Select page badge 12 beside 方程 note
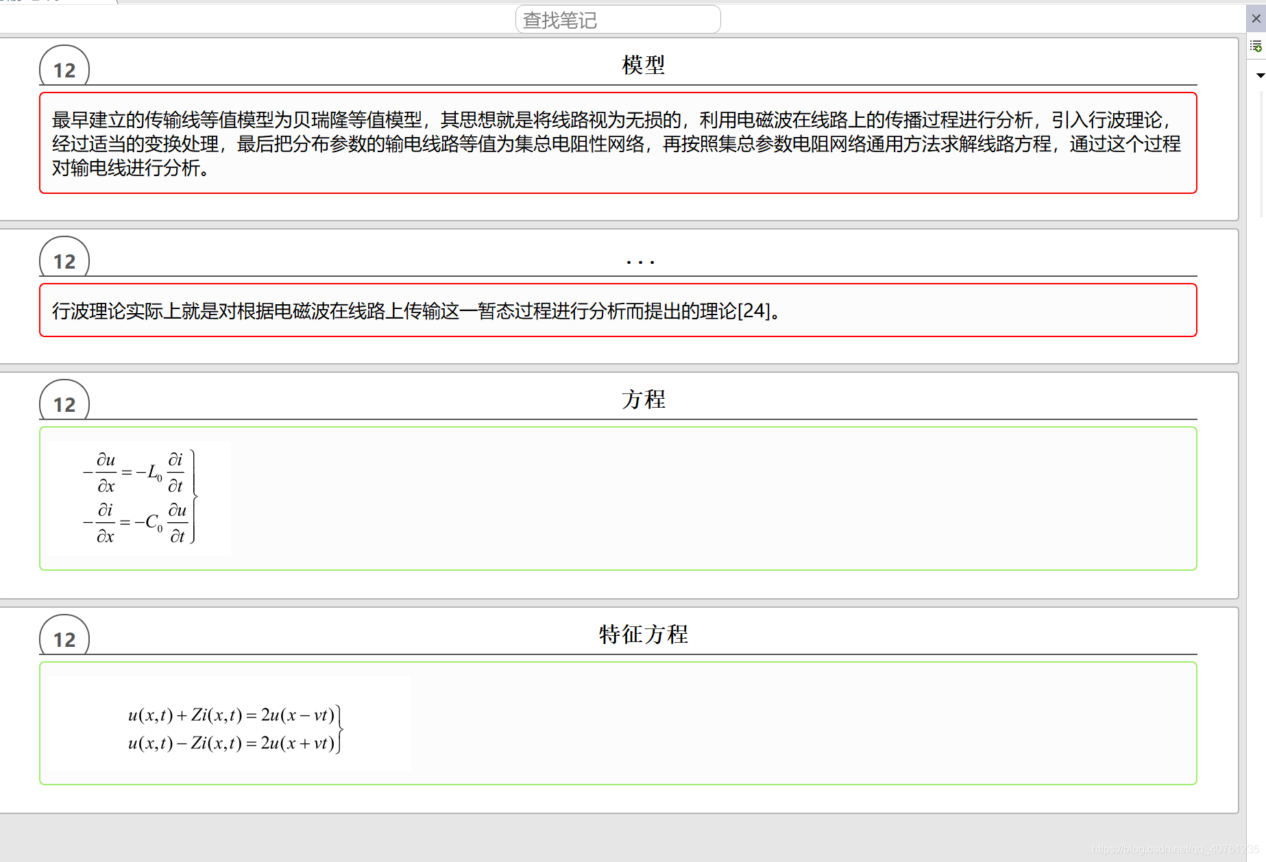The height and width of the screenshot is (862, 1266). (x=64, y=402)
